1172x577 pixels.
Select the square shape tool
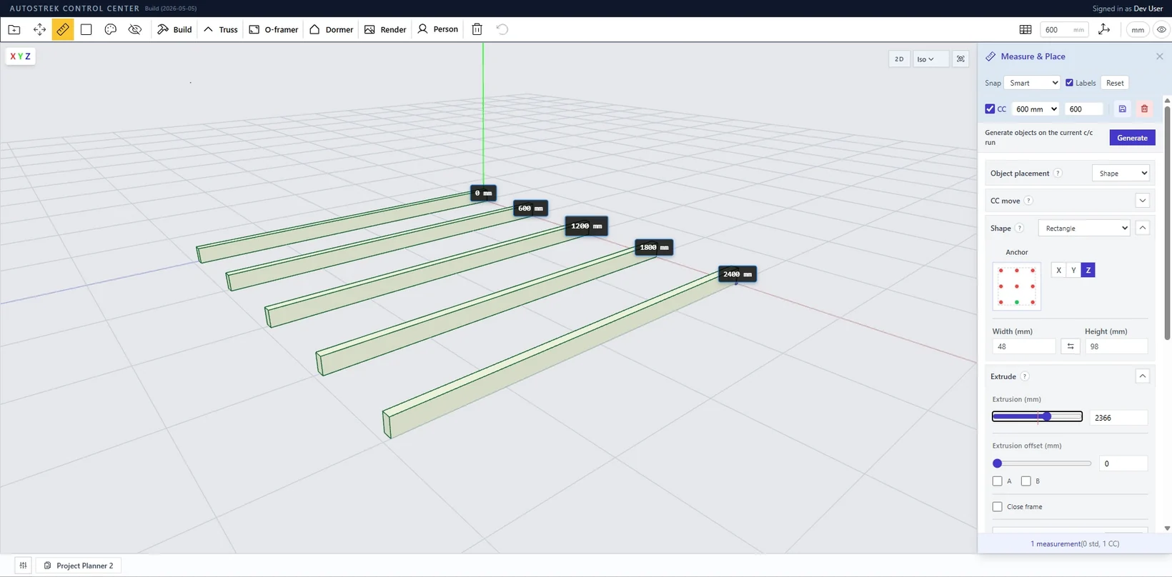click(86, 29)
